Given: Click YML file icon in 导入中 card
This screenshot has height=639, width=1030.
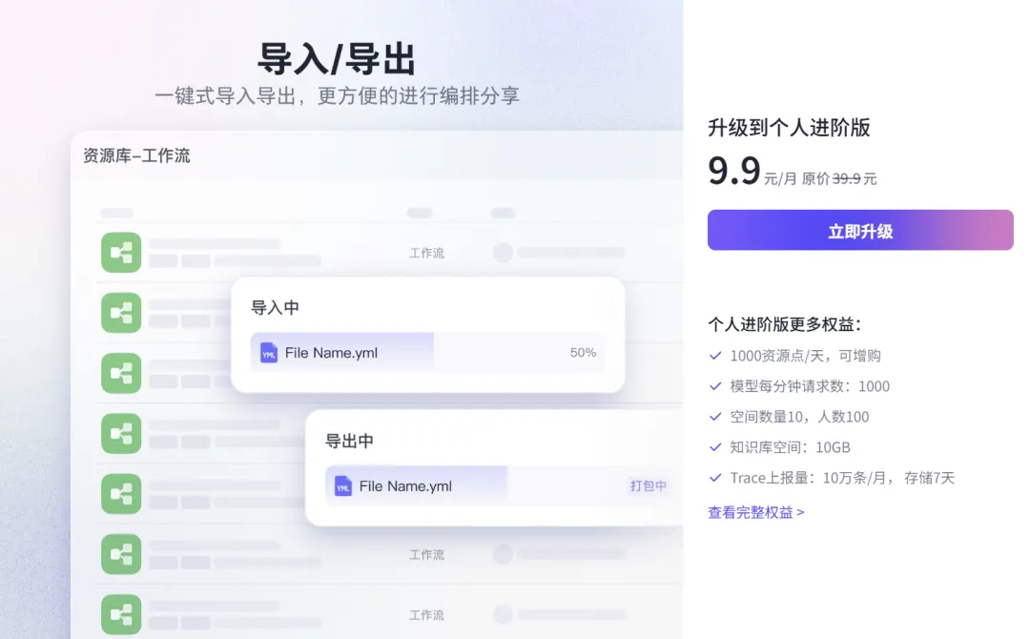Looking at the screenshot, I should 269,353.
